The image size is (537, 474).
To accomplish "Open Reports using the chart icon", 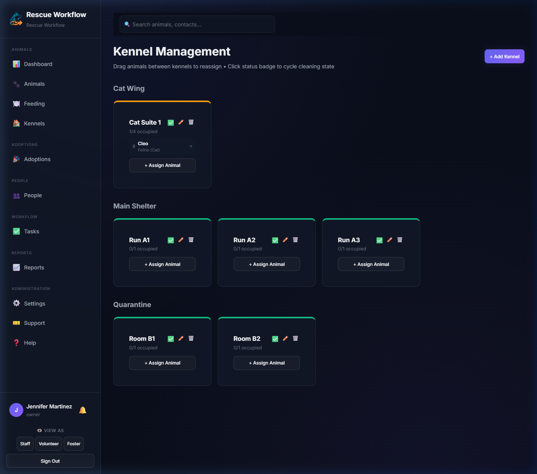I will click(16, 267).
